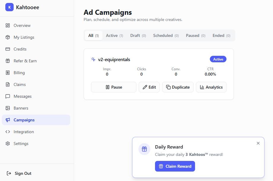Click the Campaigns megaphone icon
Screen dimensions: 273x181
click(8, 120)
